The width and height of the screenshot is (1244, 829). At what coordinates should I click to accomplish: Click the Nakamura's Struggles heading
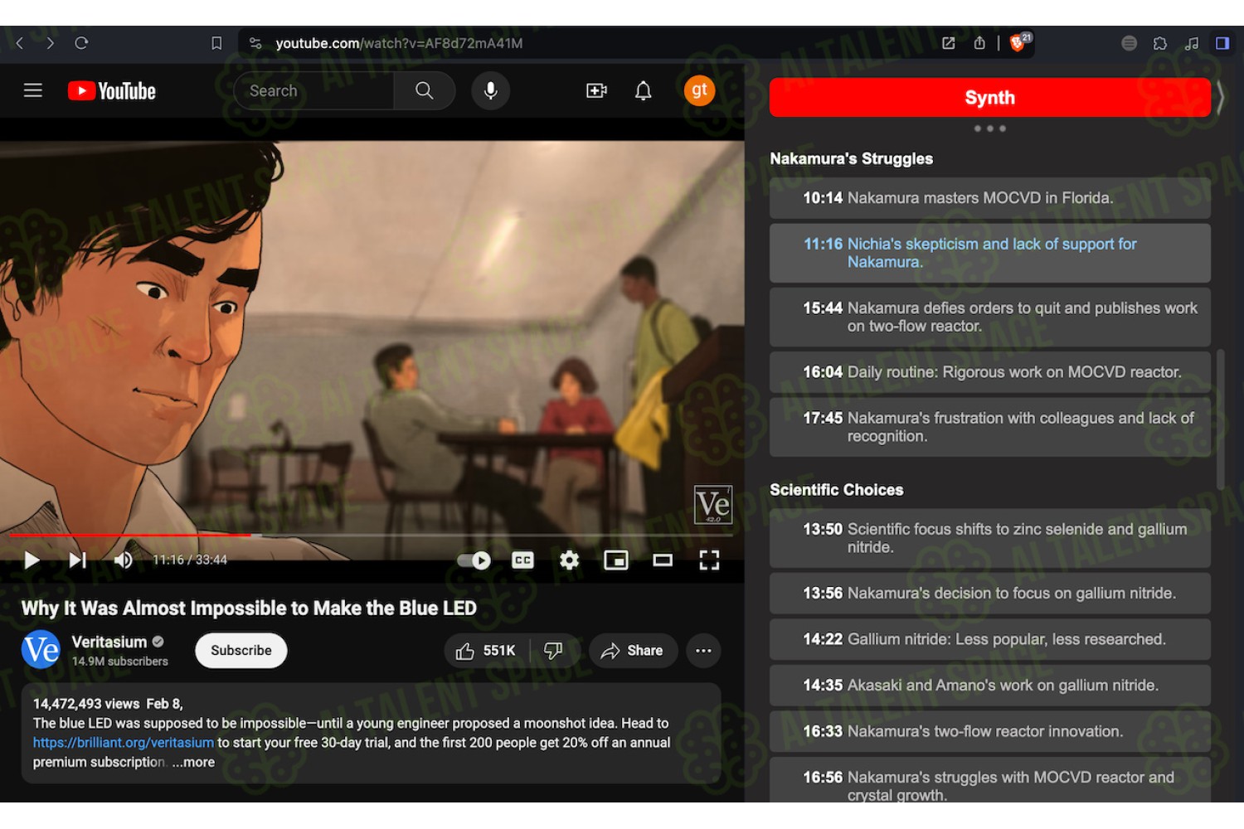click(851, 158)
